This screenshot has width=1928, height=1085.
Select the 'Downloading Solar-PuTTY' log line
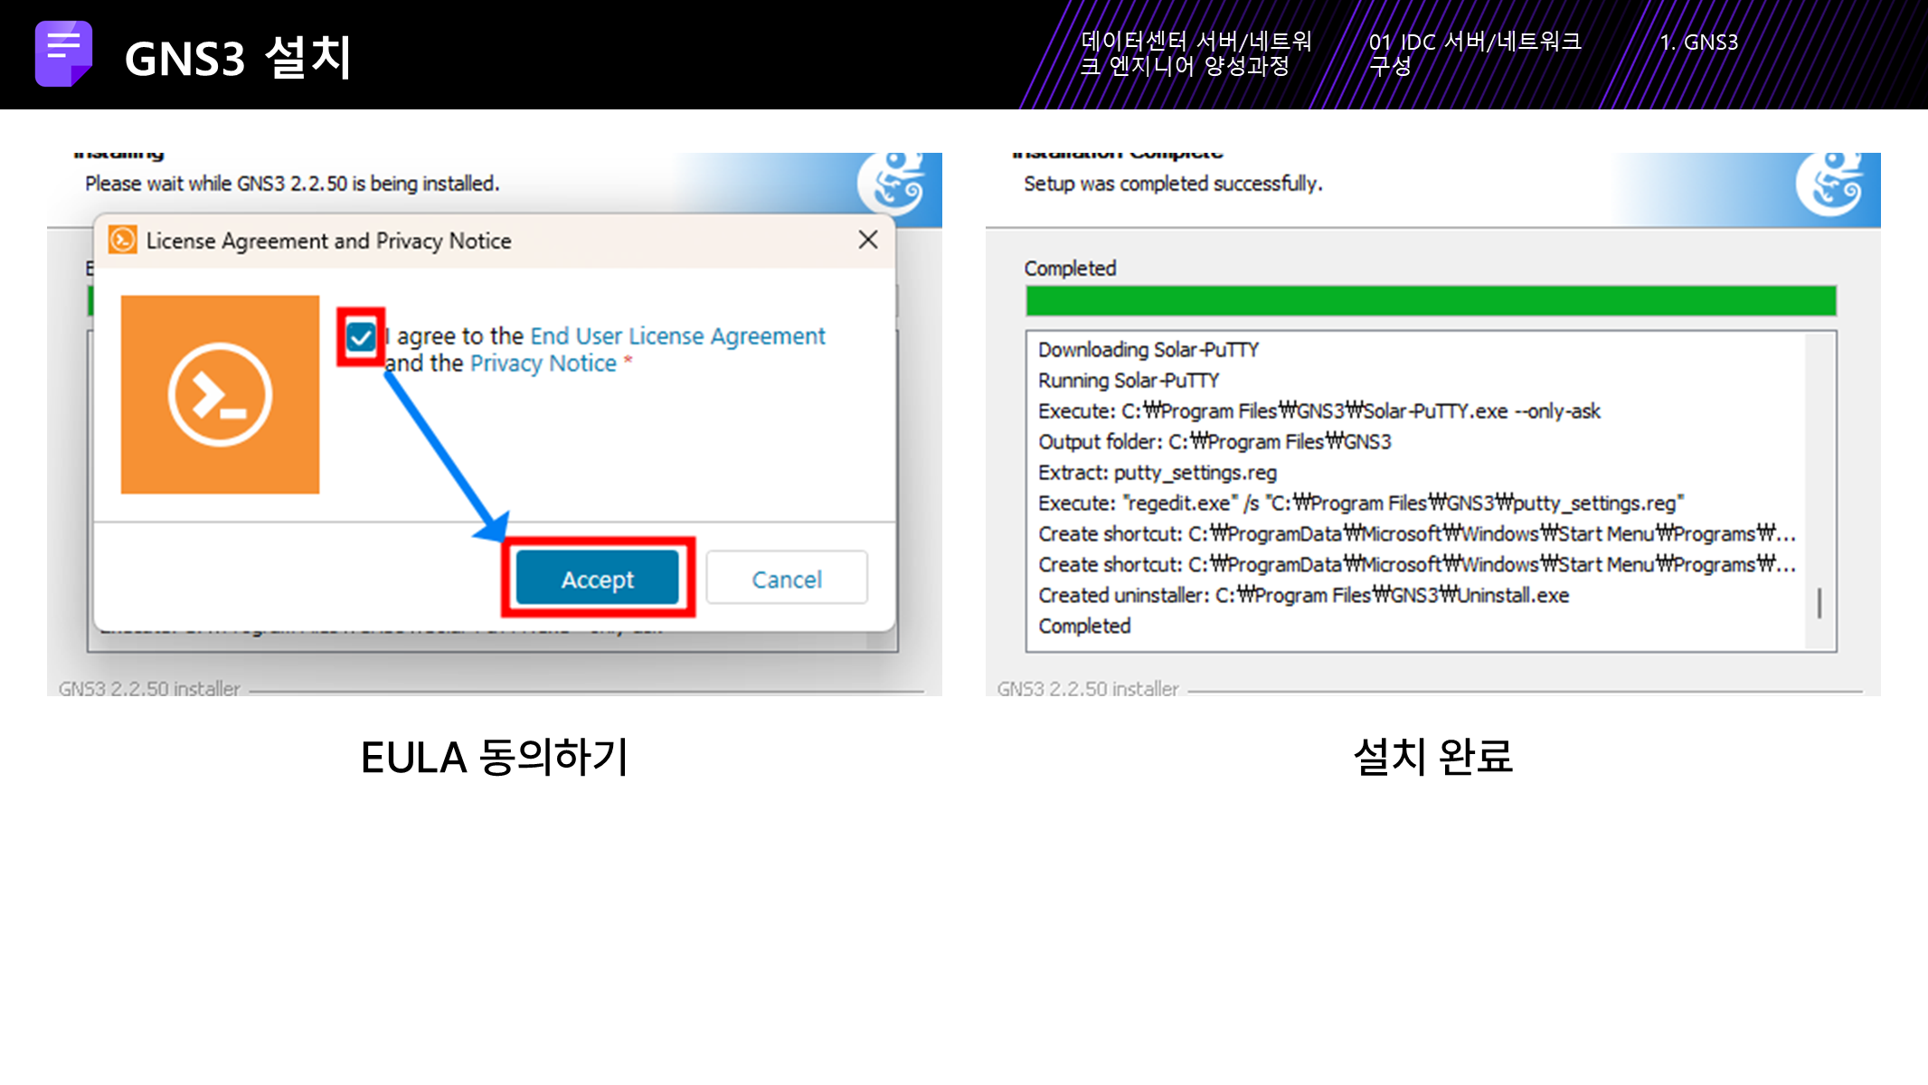pos(1148,350)
